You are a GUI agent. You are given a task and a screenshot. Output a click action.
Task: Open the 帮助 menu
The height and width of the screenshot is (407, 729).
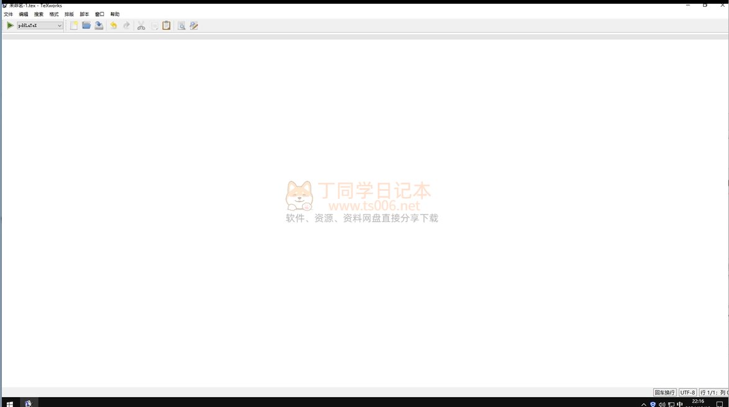[x=115, y=14]
